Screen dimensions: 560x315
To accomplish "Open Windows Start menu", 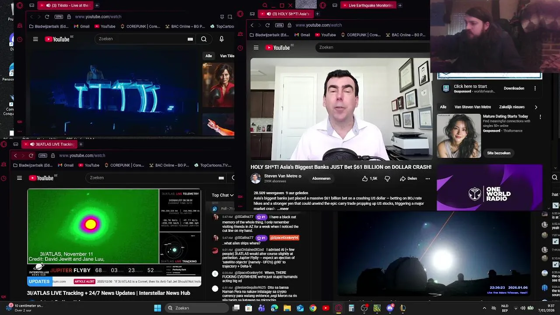I will click(x=157, y=308).
